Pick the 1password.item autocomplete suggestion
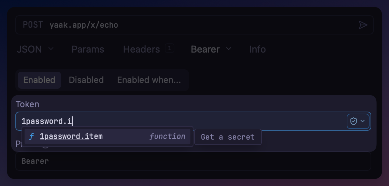 [71, 137]
